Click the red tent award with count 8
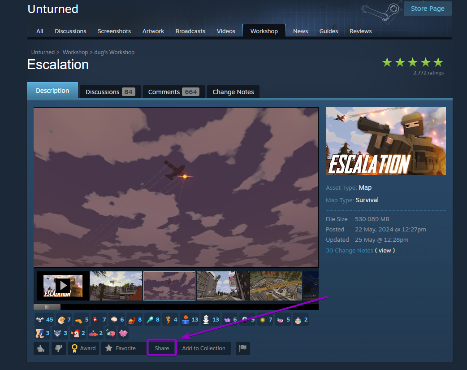Screen dimensions: 467x370 pos(135,320)
